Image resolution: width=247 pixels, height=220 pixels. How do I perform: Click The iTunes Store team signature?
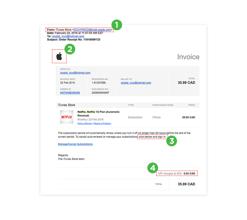point(71,159)
